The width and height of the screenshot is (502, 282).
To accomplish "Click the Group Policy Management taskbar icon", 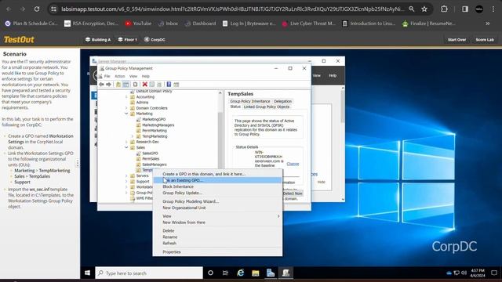I will 286,273.
